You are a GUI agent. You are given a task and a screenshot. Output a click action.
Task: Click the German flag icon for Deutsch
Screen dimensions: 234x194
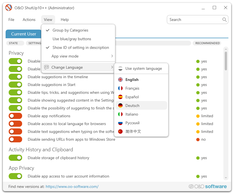pyautogui.click(x=120, y=106)
